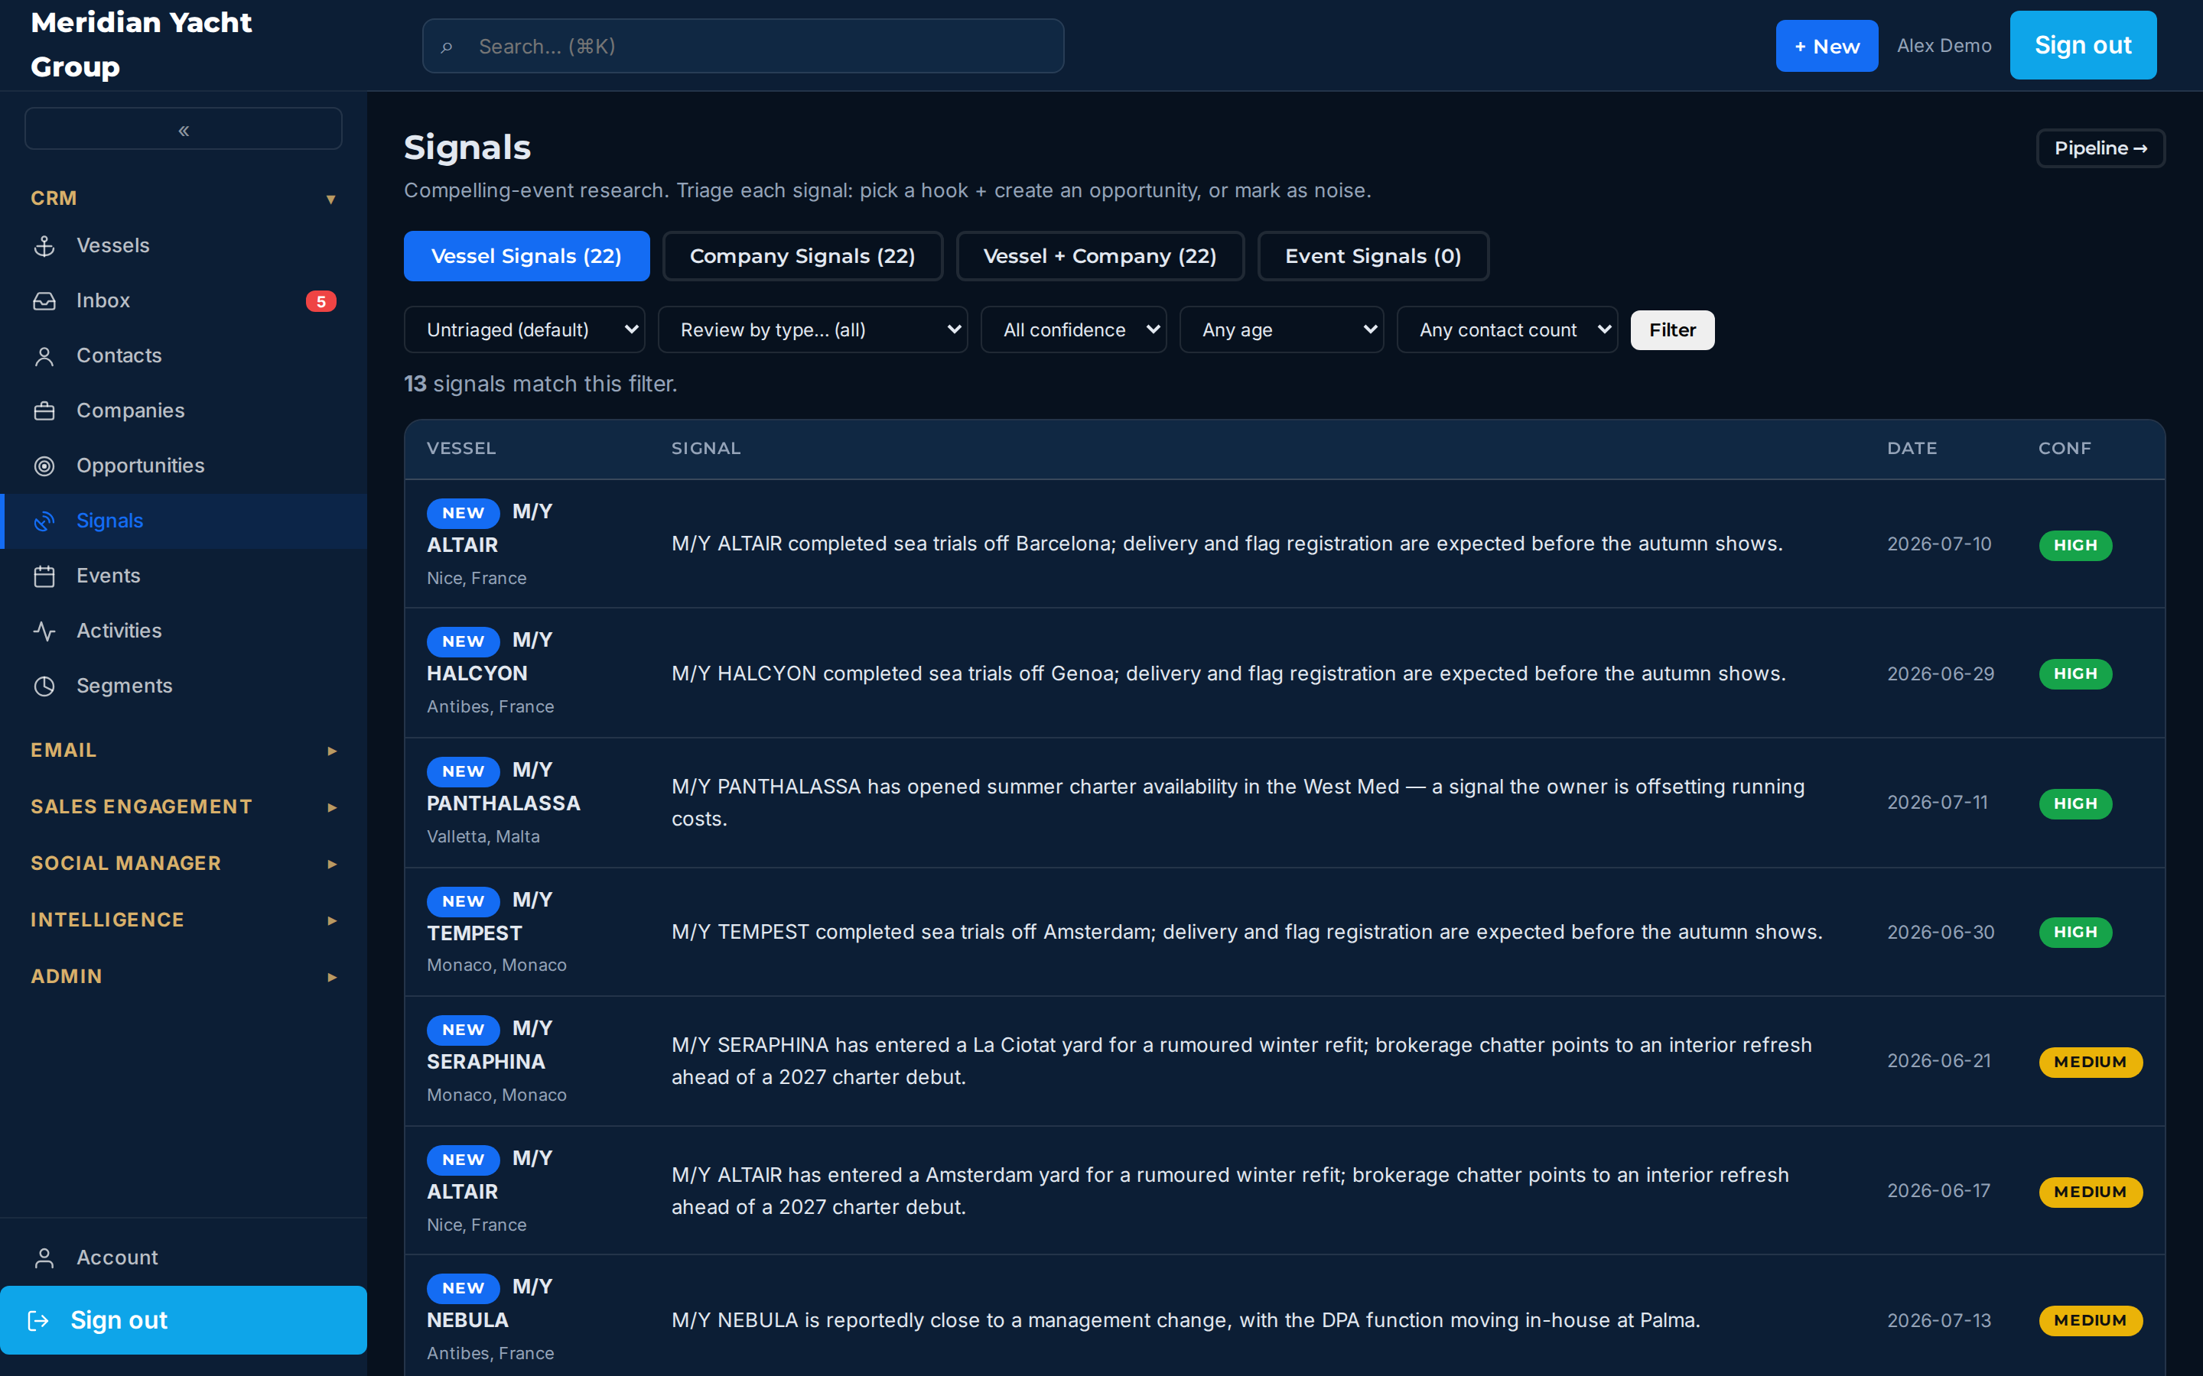Click the Inbox unread badge showing 5

321,301
